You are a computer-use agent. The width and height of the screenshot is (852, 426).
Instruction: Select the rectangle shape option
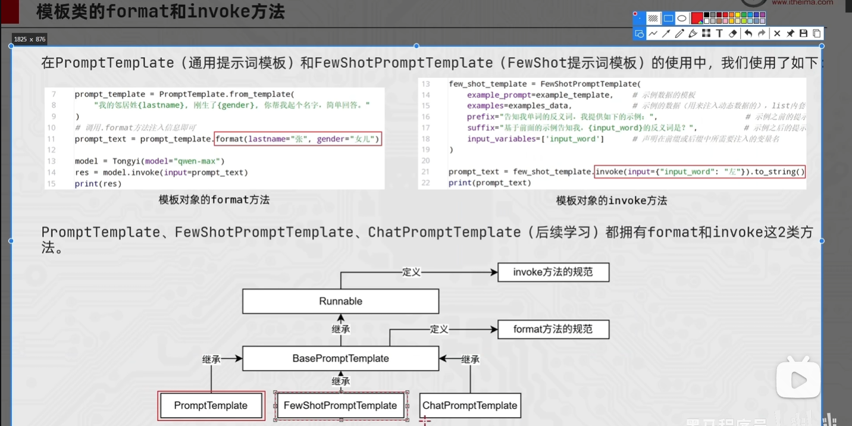point(669,18)
